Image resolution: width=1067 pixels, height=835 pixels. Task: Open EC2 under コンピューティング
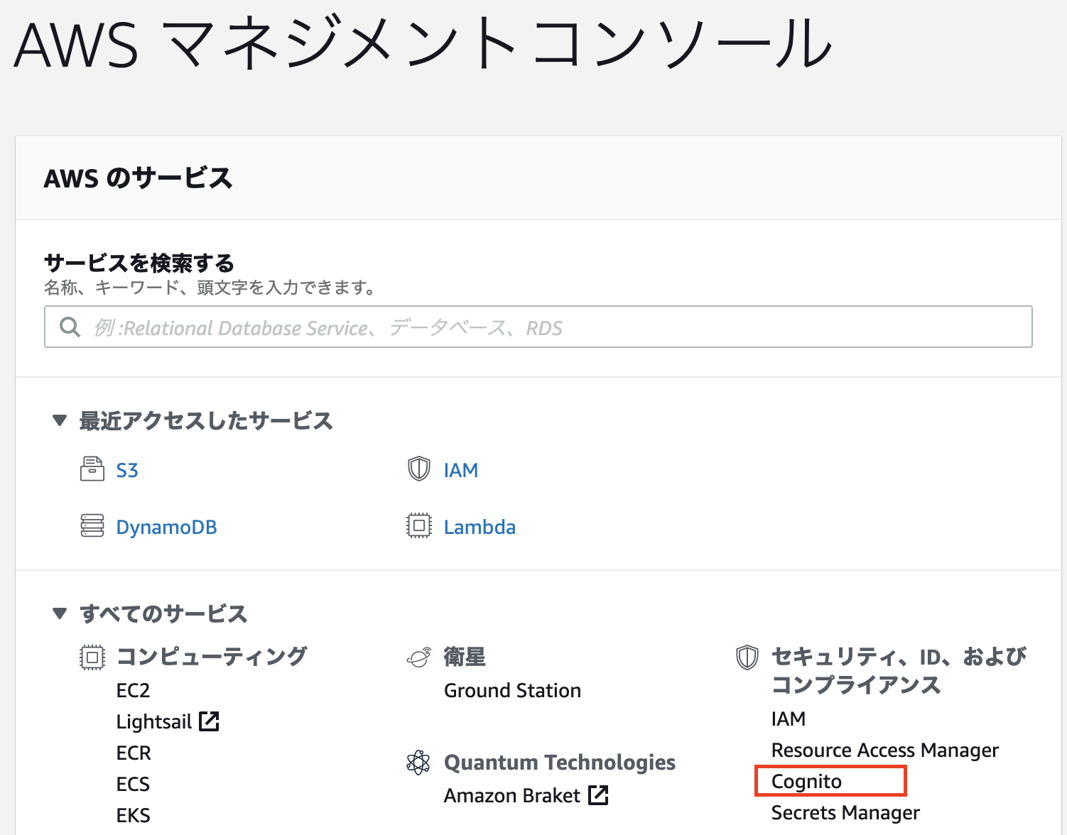click(x=134, y=690)
